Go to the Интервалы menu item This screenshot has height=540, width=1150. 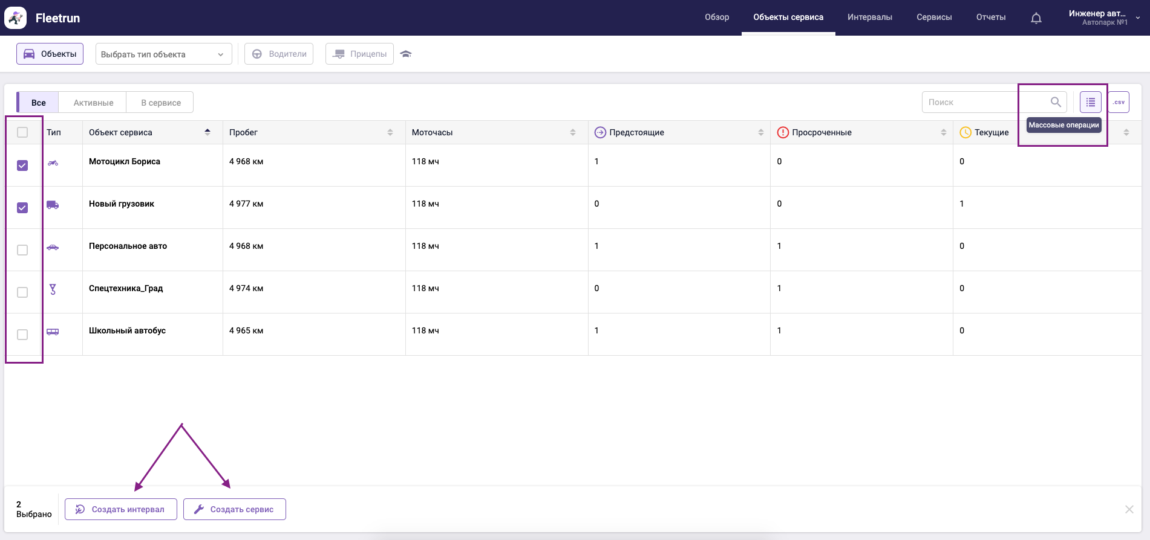pyautogui.click(x=869, y=18)
